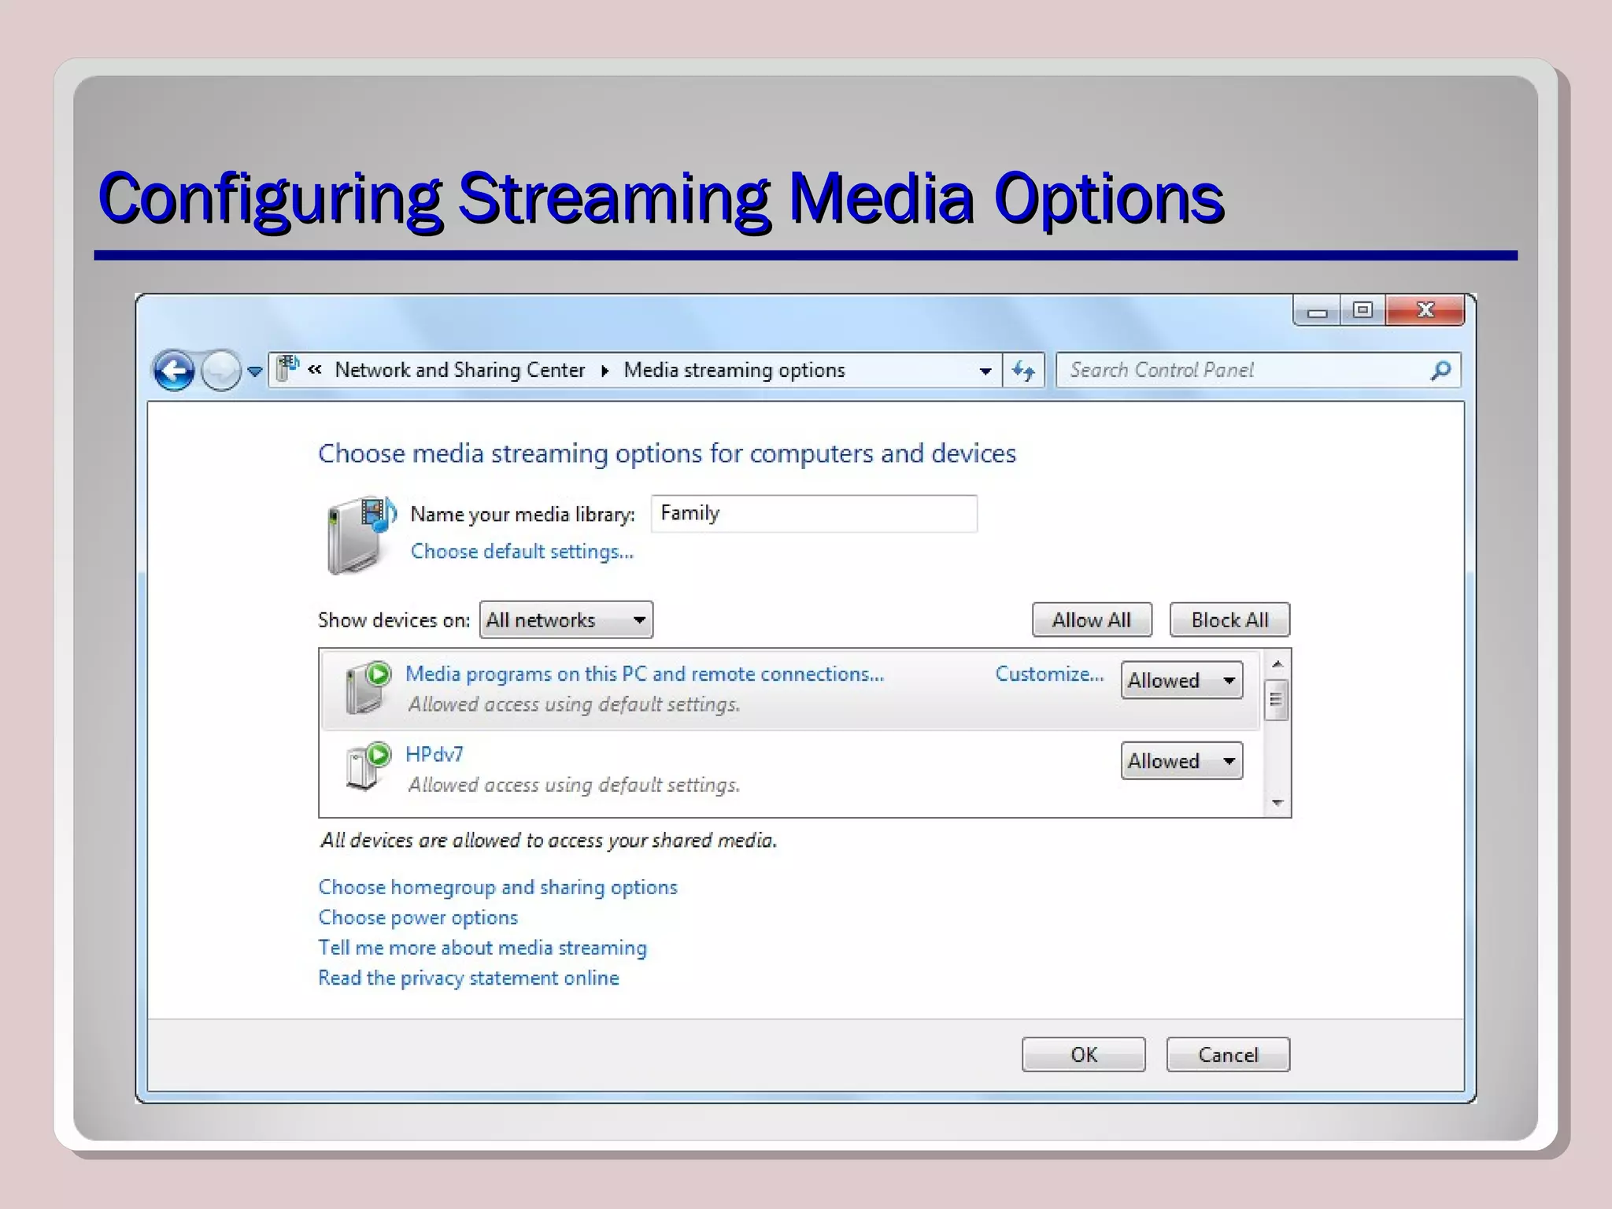Click the device list scrollbar thumb

click(1276, 700)
